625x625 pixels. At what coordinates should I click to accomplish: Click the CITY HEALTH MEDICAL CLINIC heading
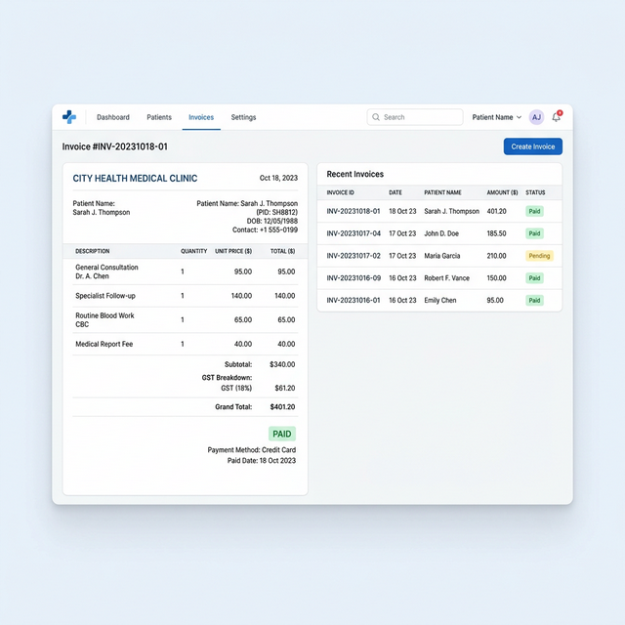click(x=135, y=178)
